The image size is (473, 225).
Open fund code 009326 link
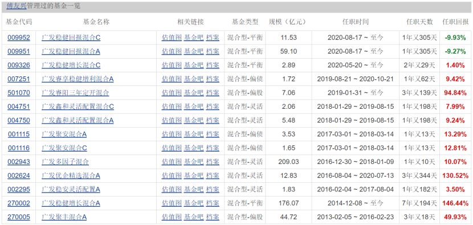(x=19, y=65)
